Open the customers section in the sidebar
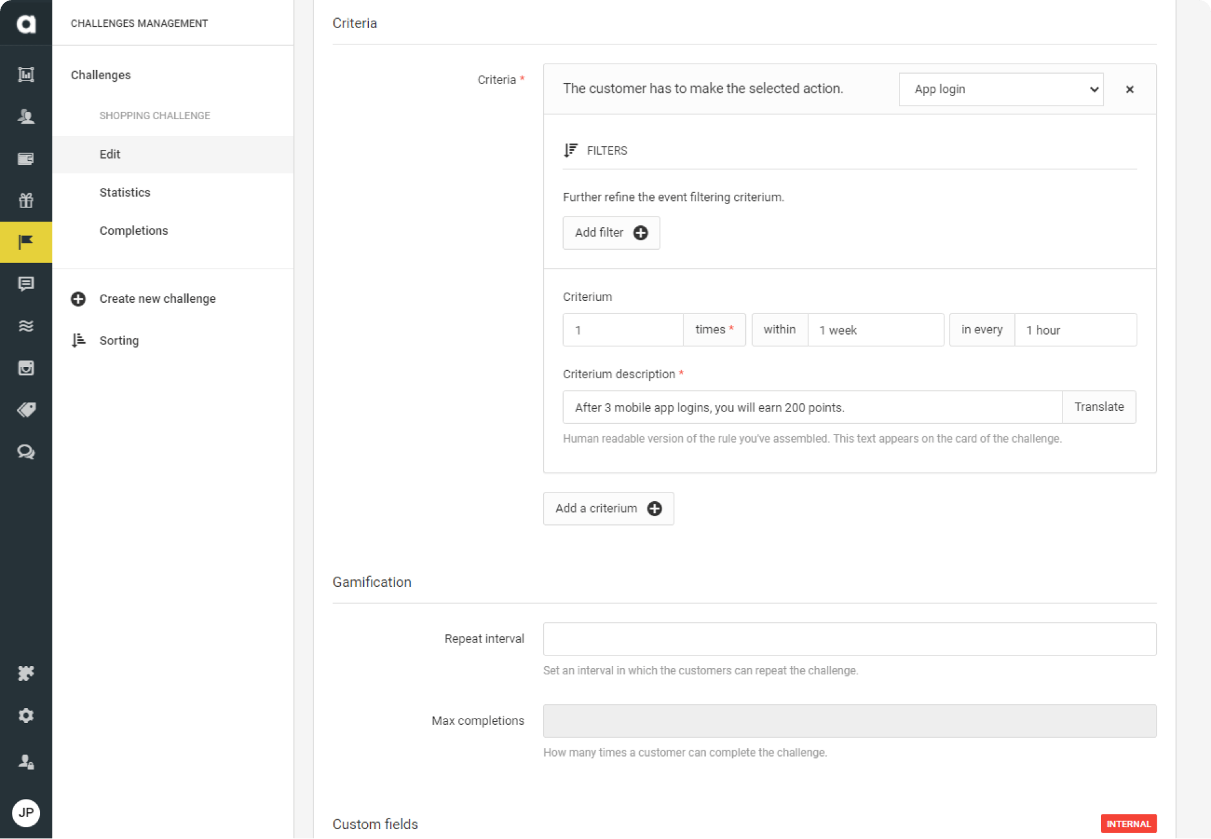The width and height of the screenshot is (1211, 839). pyautogui.click(x=26, y=116)
